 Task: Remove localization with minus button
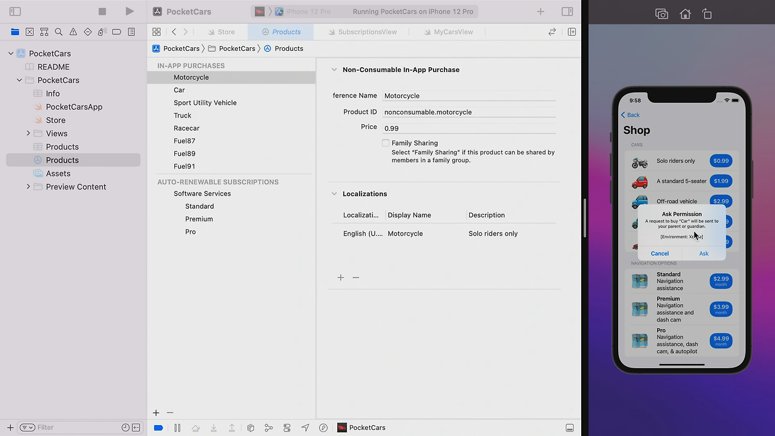(356, 277)
